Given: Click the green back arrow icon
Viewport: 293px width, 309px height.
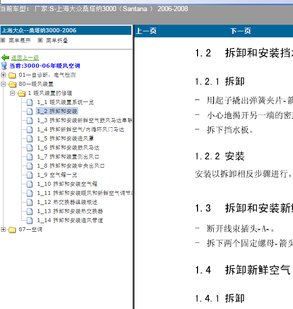Looking at the screenshot, I should click(x=5, y=58).
